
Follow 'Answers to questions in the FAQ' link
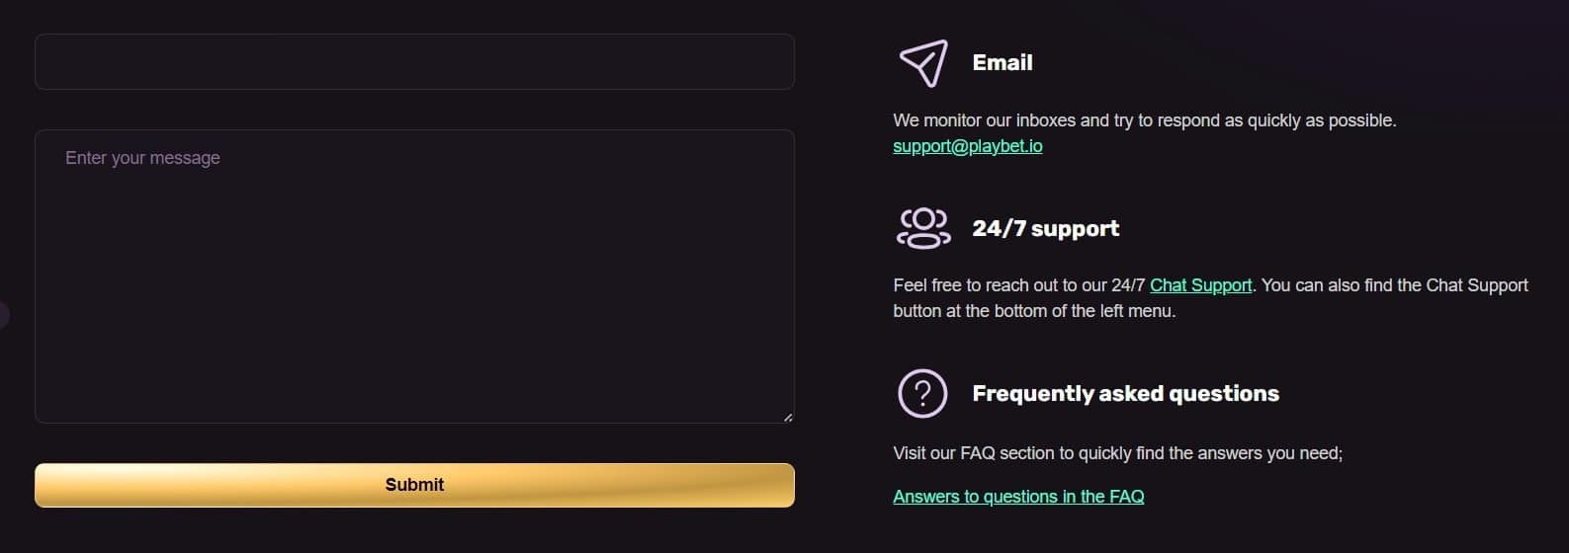[x=1017, y=497]
